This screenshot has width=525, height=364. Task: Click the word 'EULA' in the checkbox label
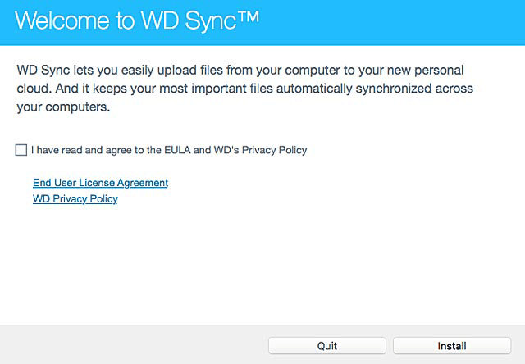[x=179, y=150]
